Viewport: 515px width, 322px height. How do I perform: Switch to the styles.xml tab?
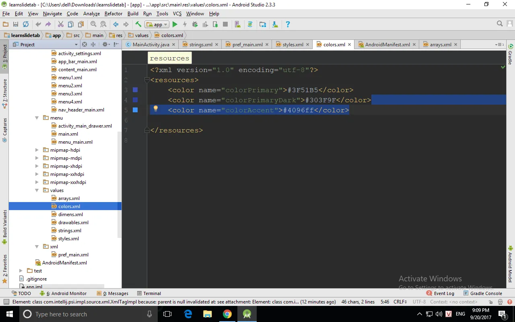[x=293, y=45]
